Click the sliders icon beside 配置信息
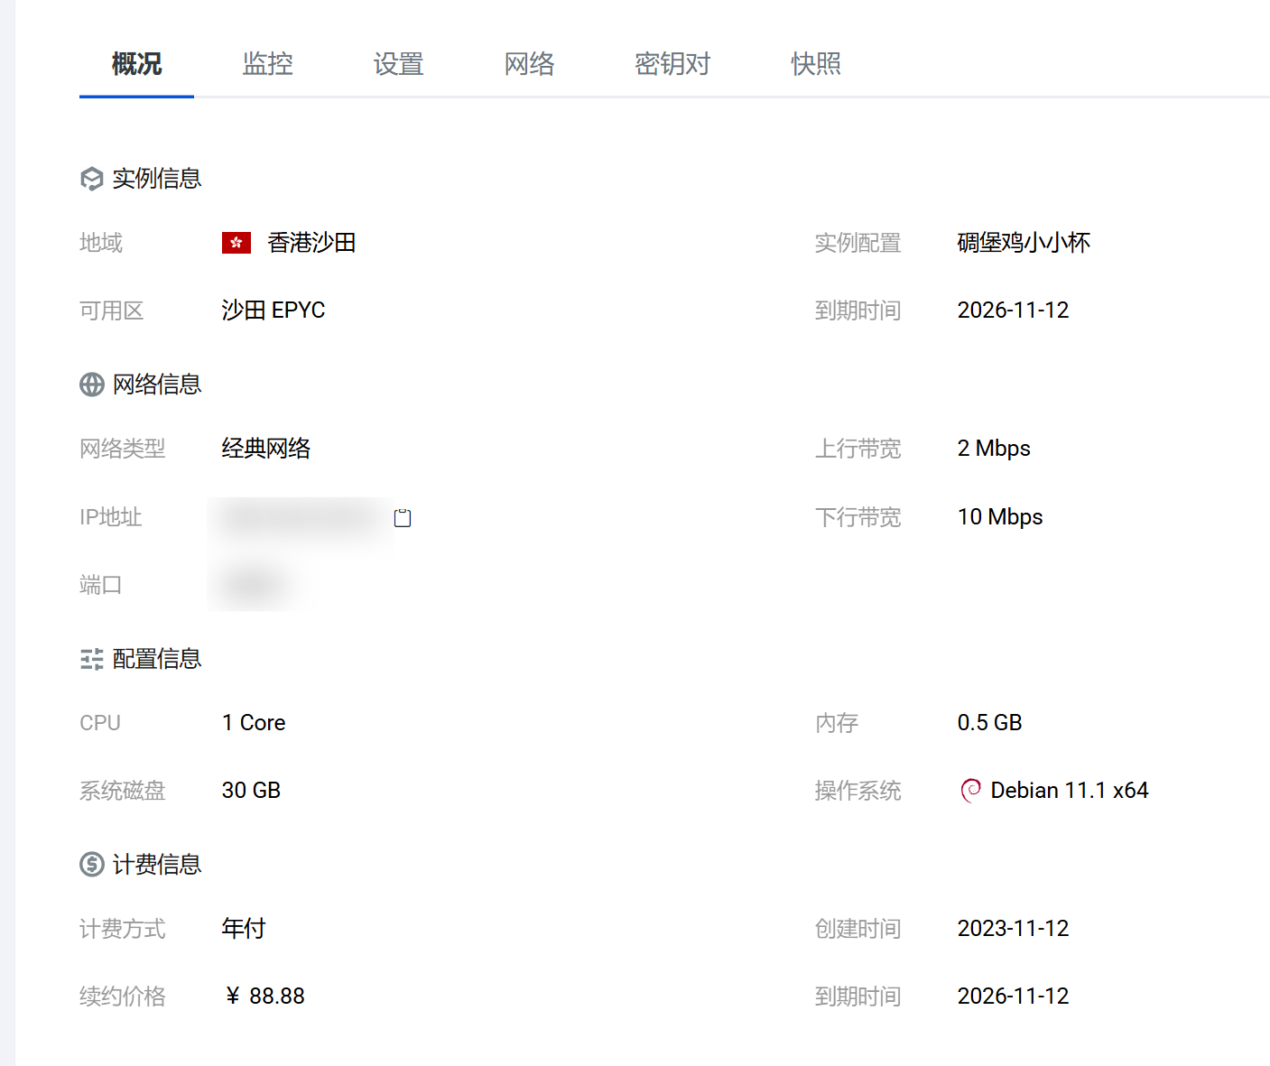Screen dimensions: 1270x1066 [92, 659]
